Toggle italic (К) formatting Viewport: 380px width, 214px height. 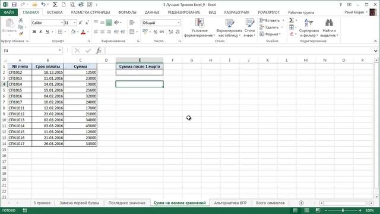point(41,32)
